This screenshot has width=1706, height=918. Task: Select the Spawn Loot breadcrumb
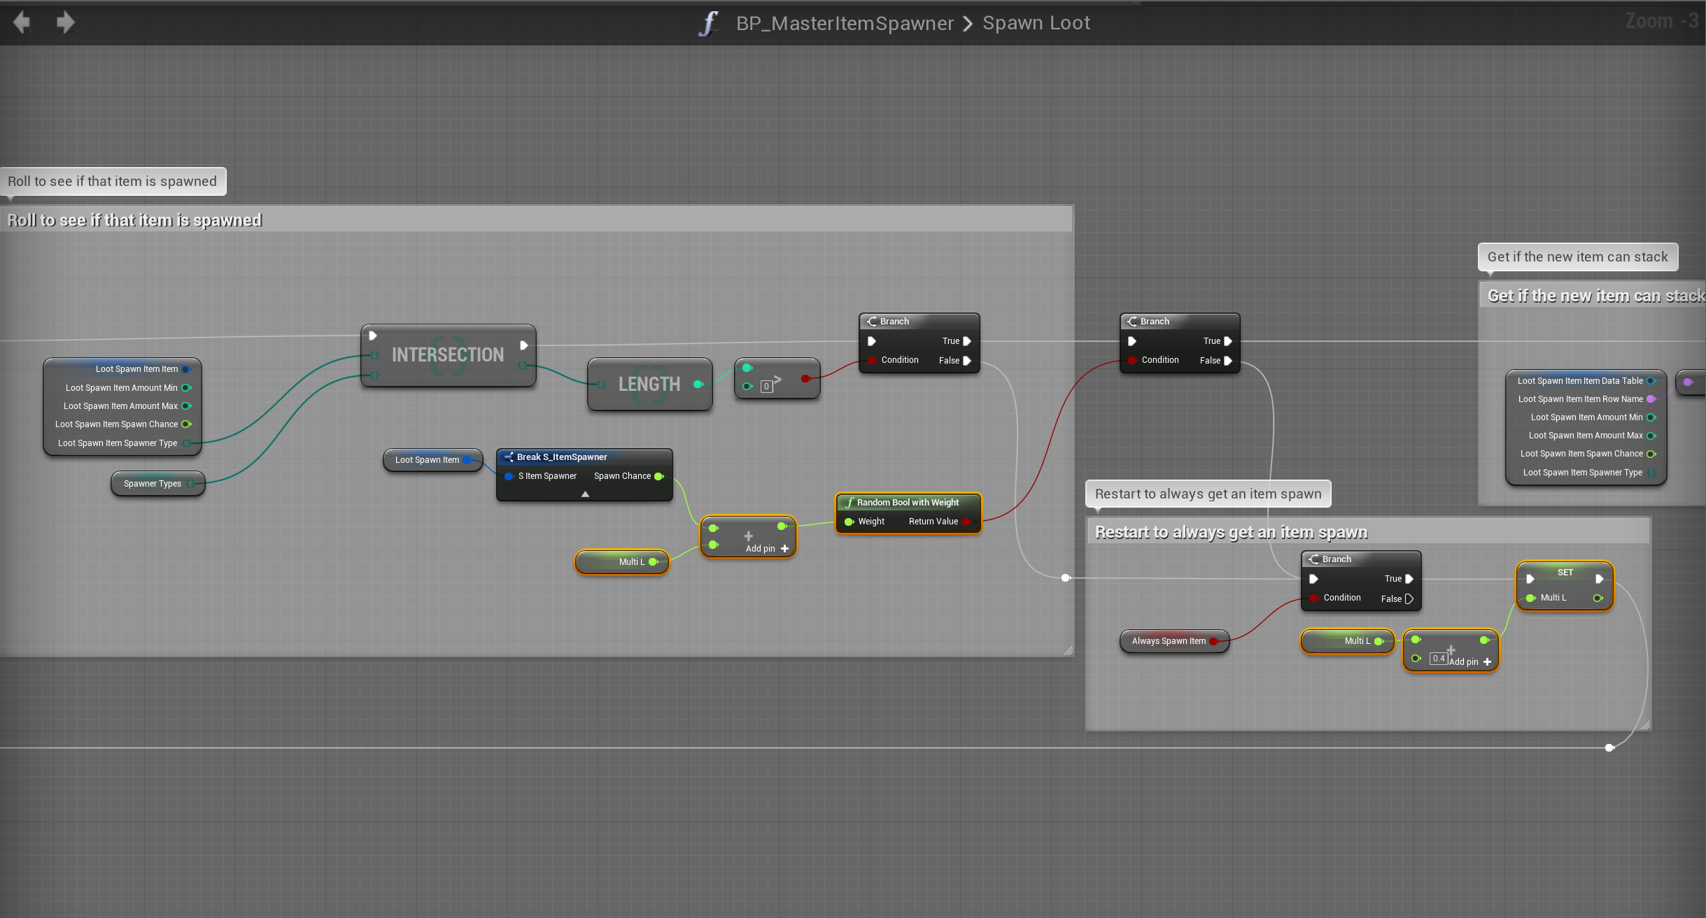(1036, 23)
